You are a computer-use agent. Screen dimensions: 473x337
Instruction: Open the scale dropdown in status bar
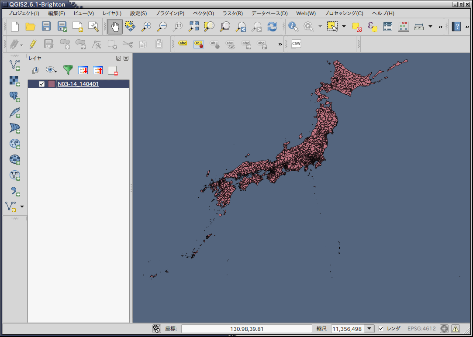pyautogui.click(x=369, y=329)
